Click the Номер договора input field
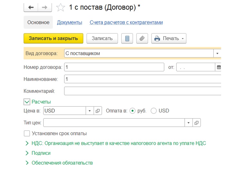 click(x=114, y=67)
